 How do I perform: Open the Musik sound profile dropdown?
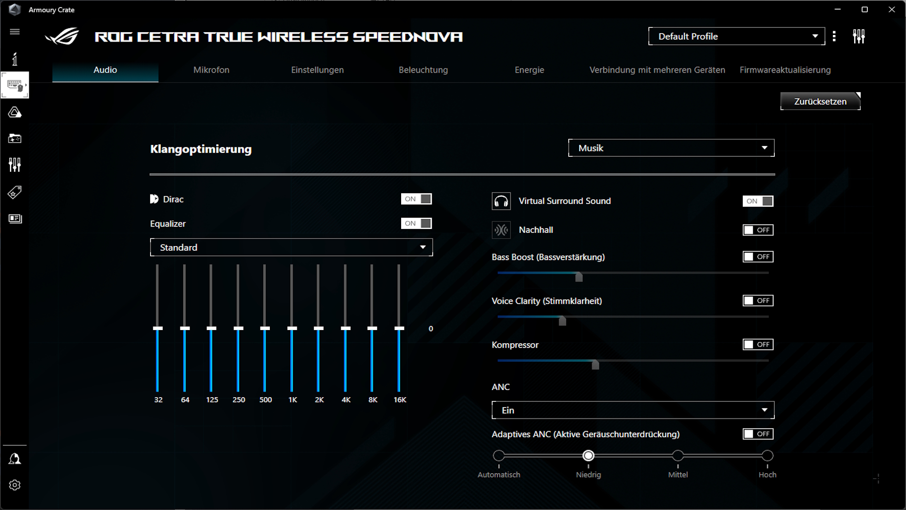pos(671,148)
